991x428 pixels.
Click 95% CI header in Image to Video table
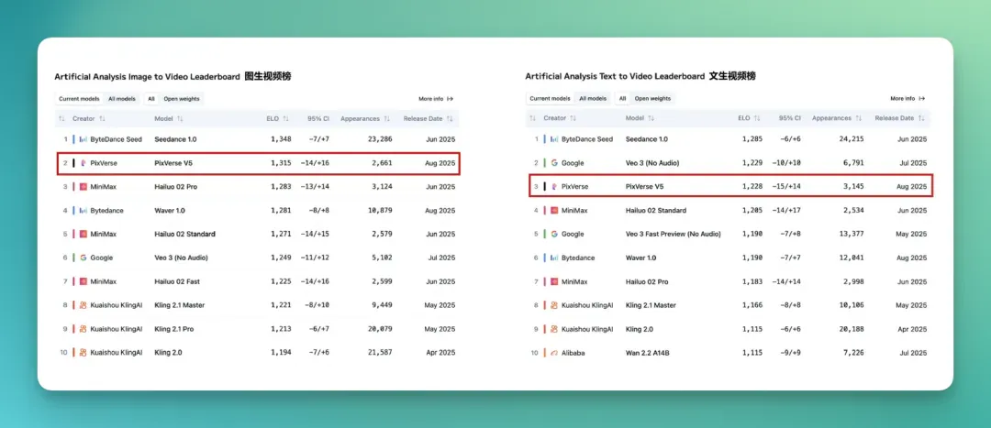(317, 118)
